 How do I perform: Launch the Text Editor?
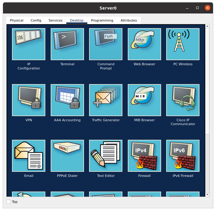pyautogui.click(x=106, y=156)
